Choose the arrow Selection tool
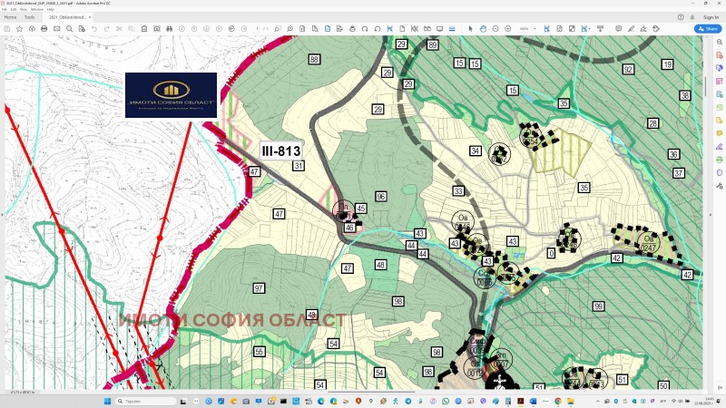The width and height of the screenshot is (726, 408). pos(470,29)
